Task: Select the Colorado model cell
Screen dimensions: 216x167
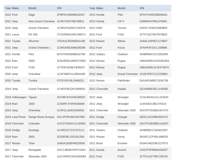Action: pos(35,123)
